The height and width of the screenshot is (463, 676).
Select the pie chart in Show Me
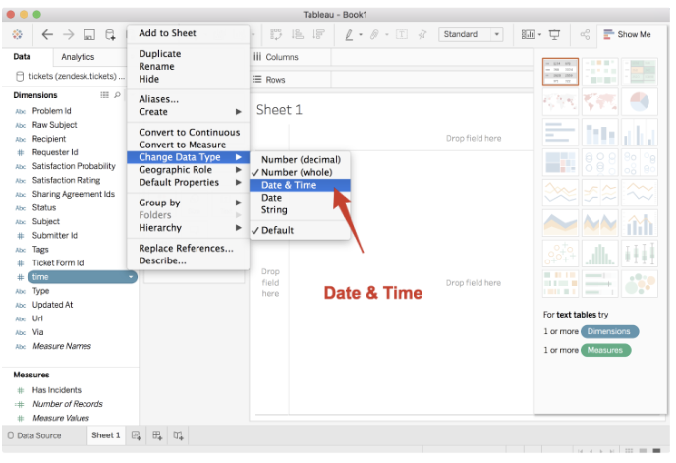(640, 102)
